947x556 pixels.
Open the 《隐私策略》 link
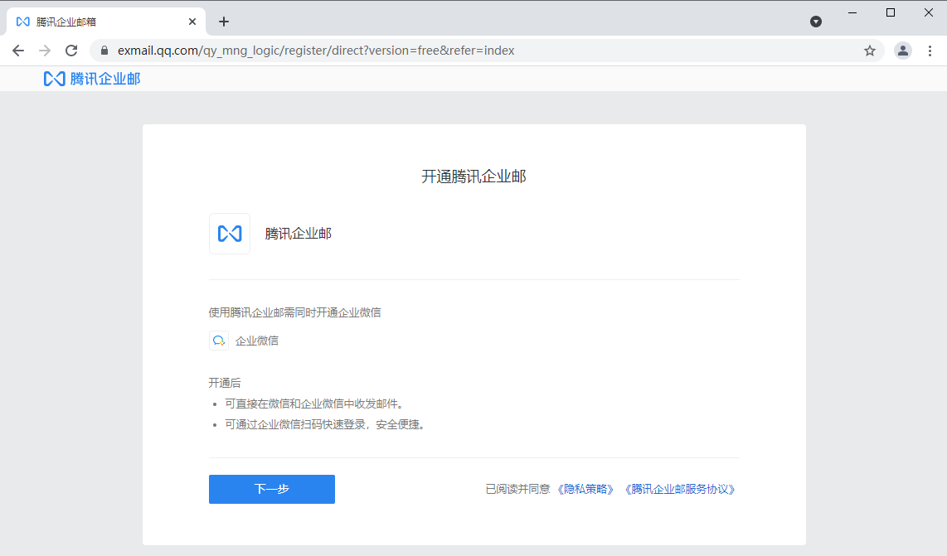click(585, 489)
